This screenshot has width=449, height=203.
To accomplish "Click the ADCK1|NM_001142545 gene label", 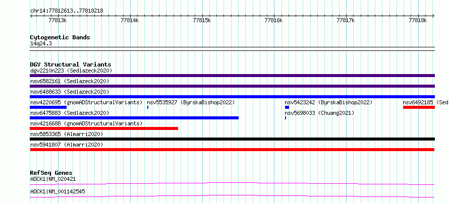I will coord(58,191).
